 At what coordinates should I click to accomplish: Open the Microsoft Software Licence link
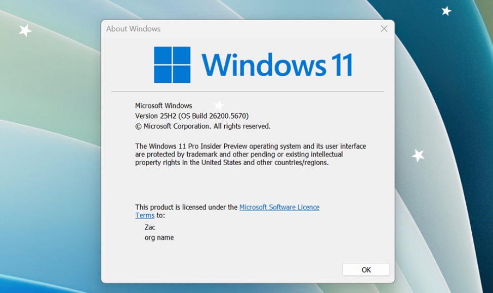click(279, 207)
